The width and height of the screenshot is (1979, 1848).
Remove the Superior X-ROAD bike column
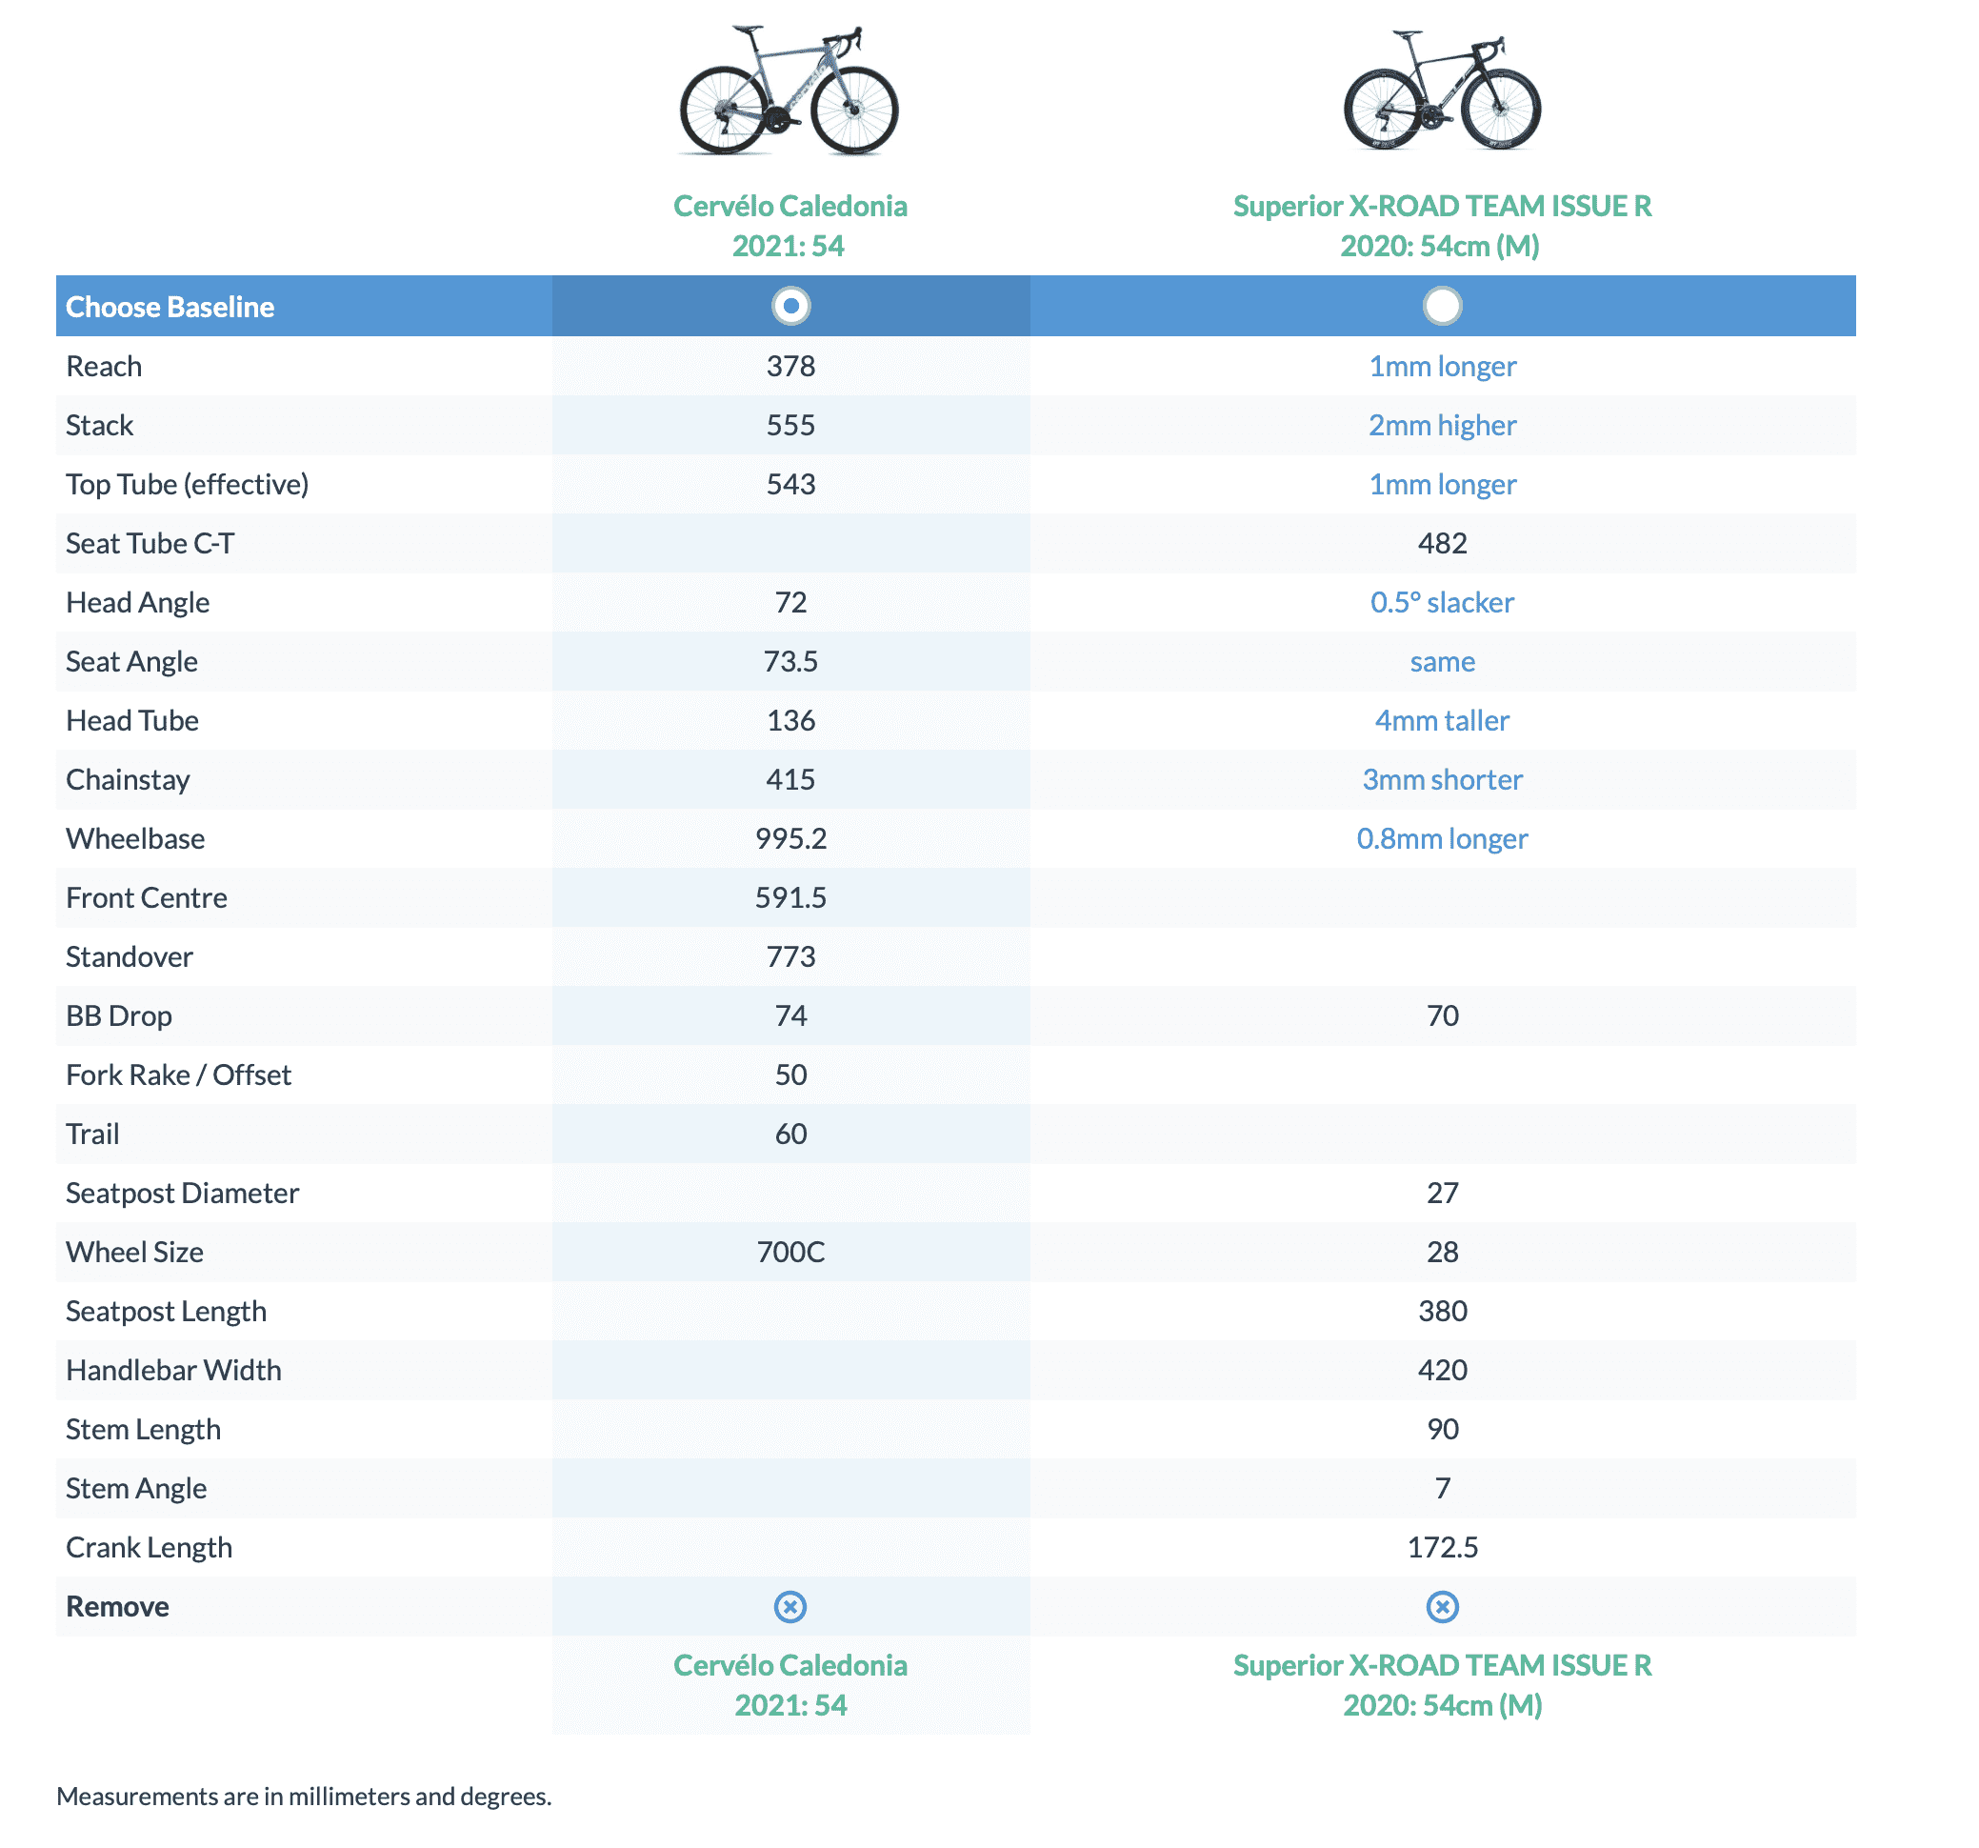(1442, 1606)
